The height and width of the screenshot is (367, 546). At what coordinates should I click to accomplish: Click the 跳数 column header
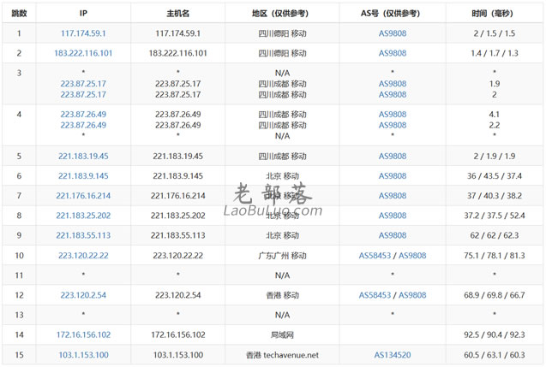[19, 13]
